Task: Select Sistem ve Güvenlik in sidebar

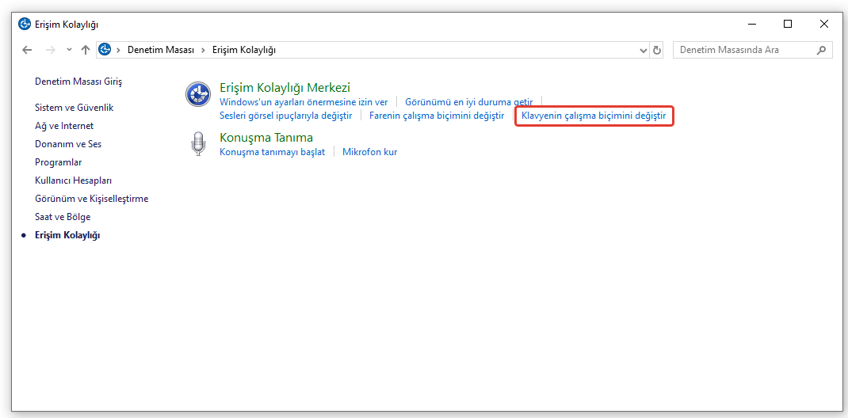Action: 74,108
